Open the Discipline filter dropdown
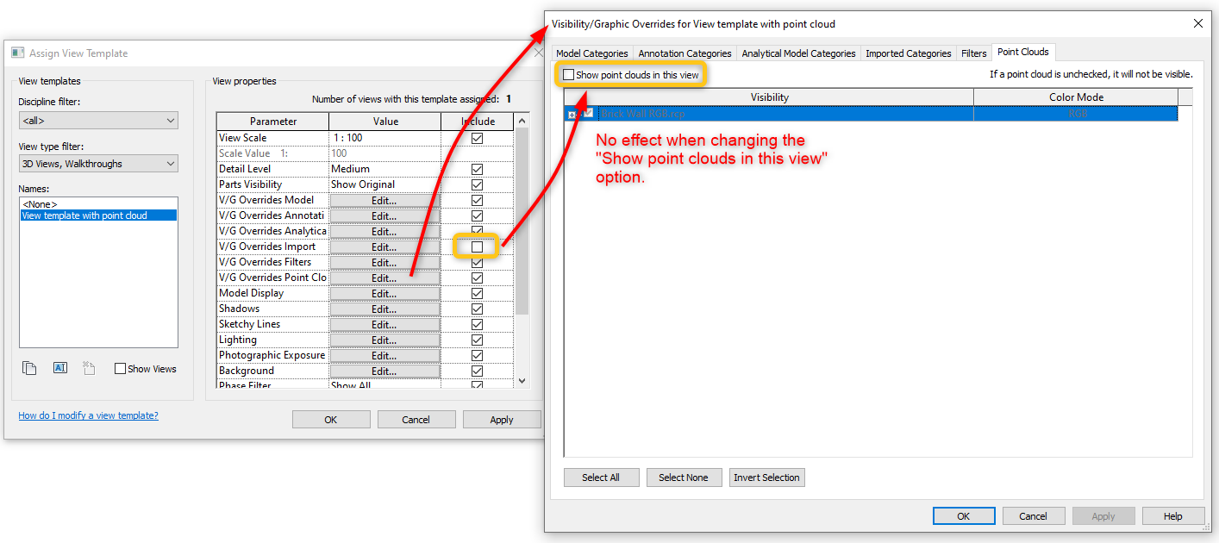 pos(97,120)
